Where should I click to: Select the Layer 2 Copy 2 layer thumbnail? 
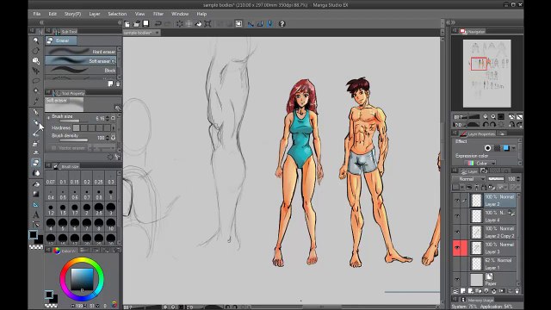pos(476,232)
